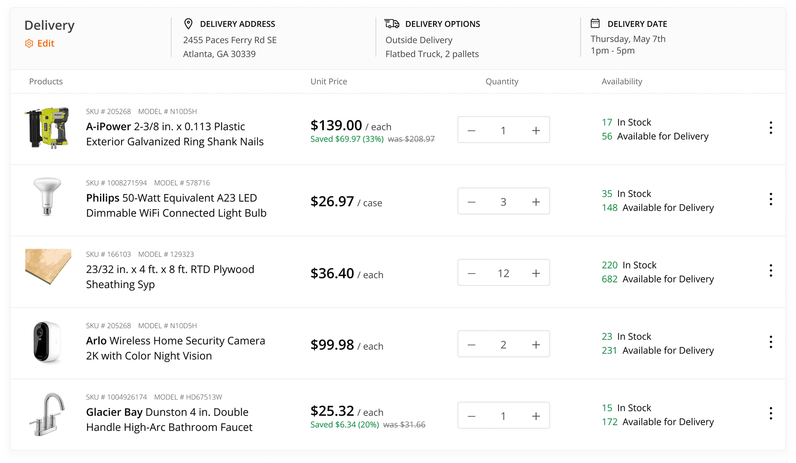The image size is (796, 463).
Task: Click the delivery date calendar icon
Action: 595,23
